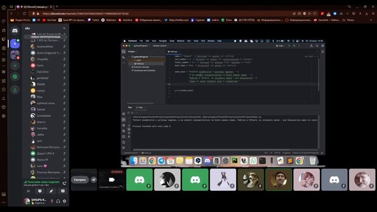Click Finder in the streamed macOS dock

[x=134, y=161]
